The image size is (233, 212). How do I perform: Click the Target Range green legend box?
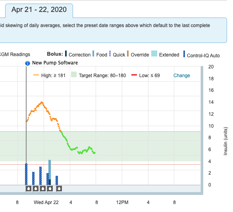coord(74,75)
